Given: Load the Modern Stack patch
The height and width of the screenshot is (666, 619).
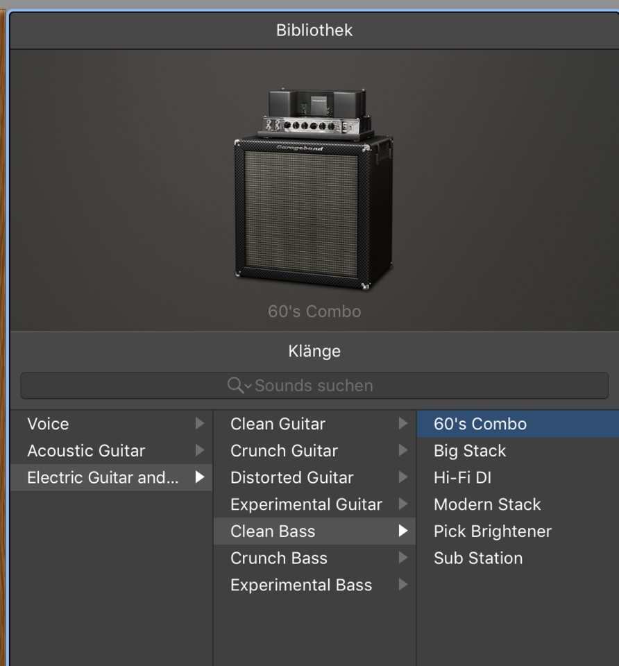Looking at the screenshot, I should 487,504.
